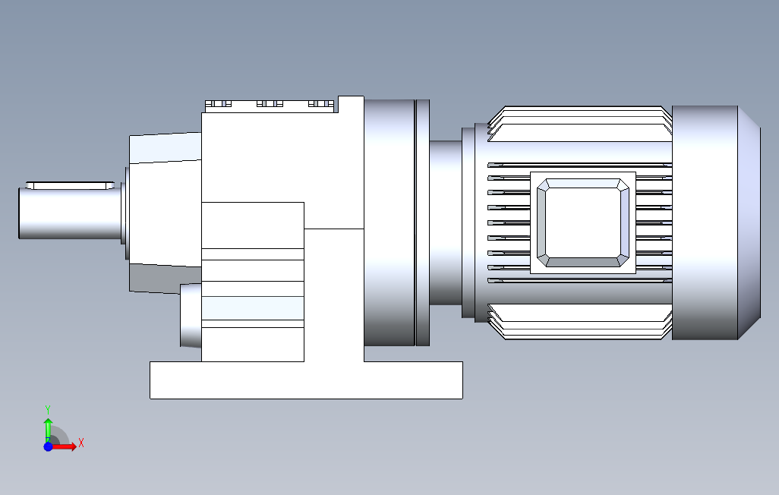Viewport: 779px width, 495px height.
Task: Select the motor fan cover end cap
Action: (716, 222)
